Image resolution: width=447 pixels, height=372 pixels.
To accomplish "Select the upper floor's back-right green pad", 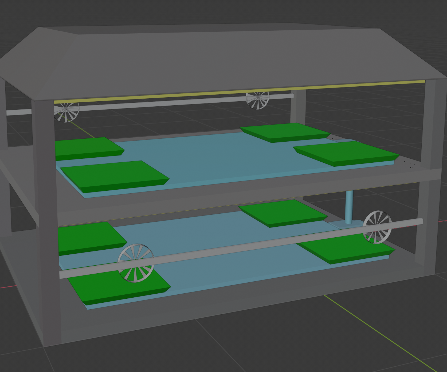I will tap(285, 133).
